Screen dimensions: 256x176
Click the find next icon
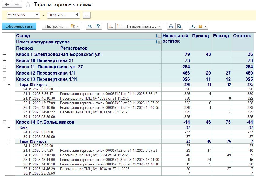[98, 26]
